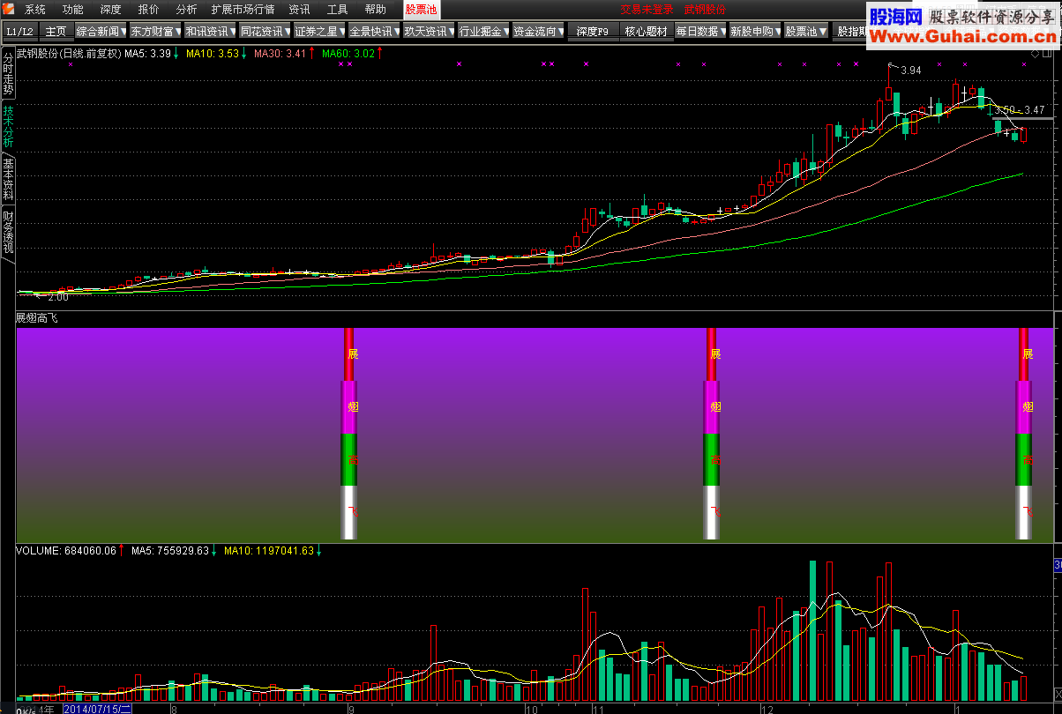Screen dimensions: 1062x714
Task: Click the 武钢股份(日线.前复权) chart title
Action: 69,54
